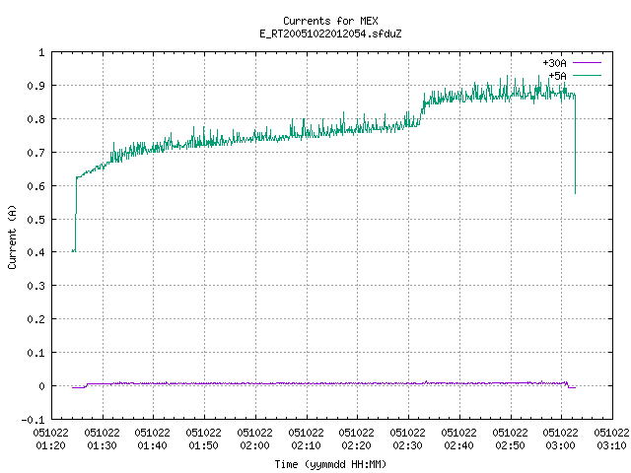
Task: Click x-axis tick label 051022 02:40
Action: (458, 439)
